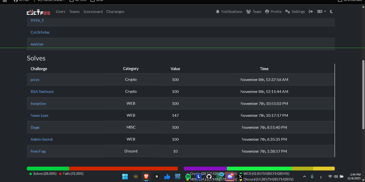The image size is (365, 182).
Task: Open the Challenges page
Action: click(115, 12)
